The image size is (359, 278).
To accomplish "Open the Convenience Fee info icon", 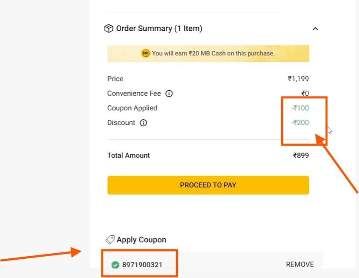I will 169,94.
